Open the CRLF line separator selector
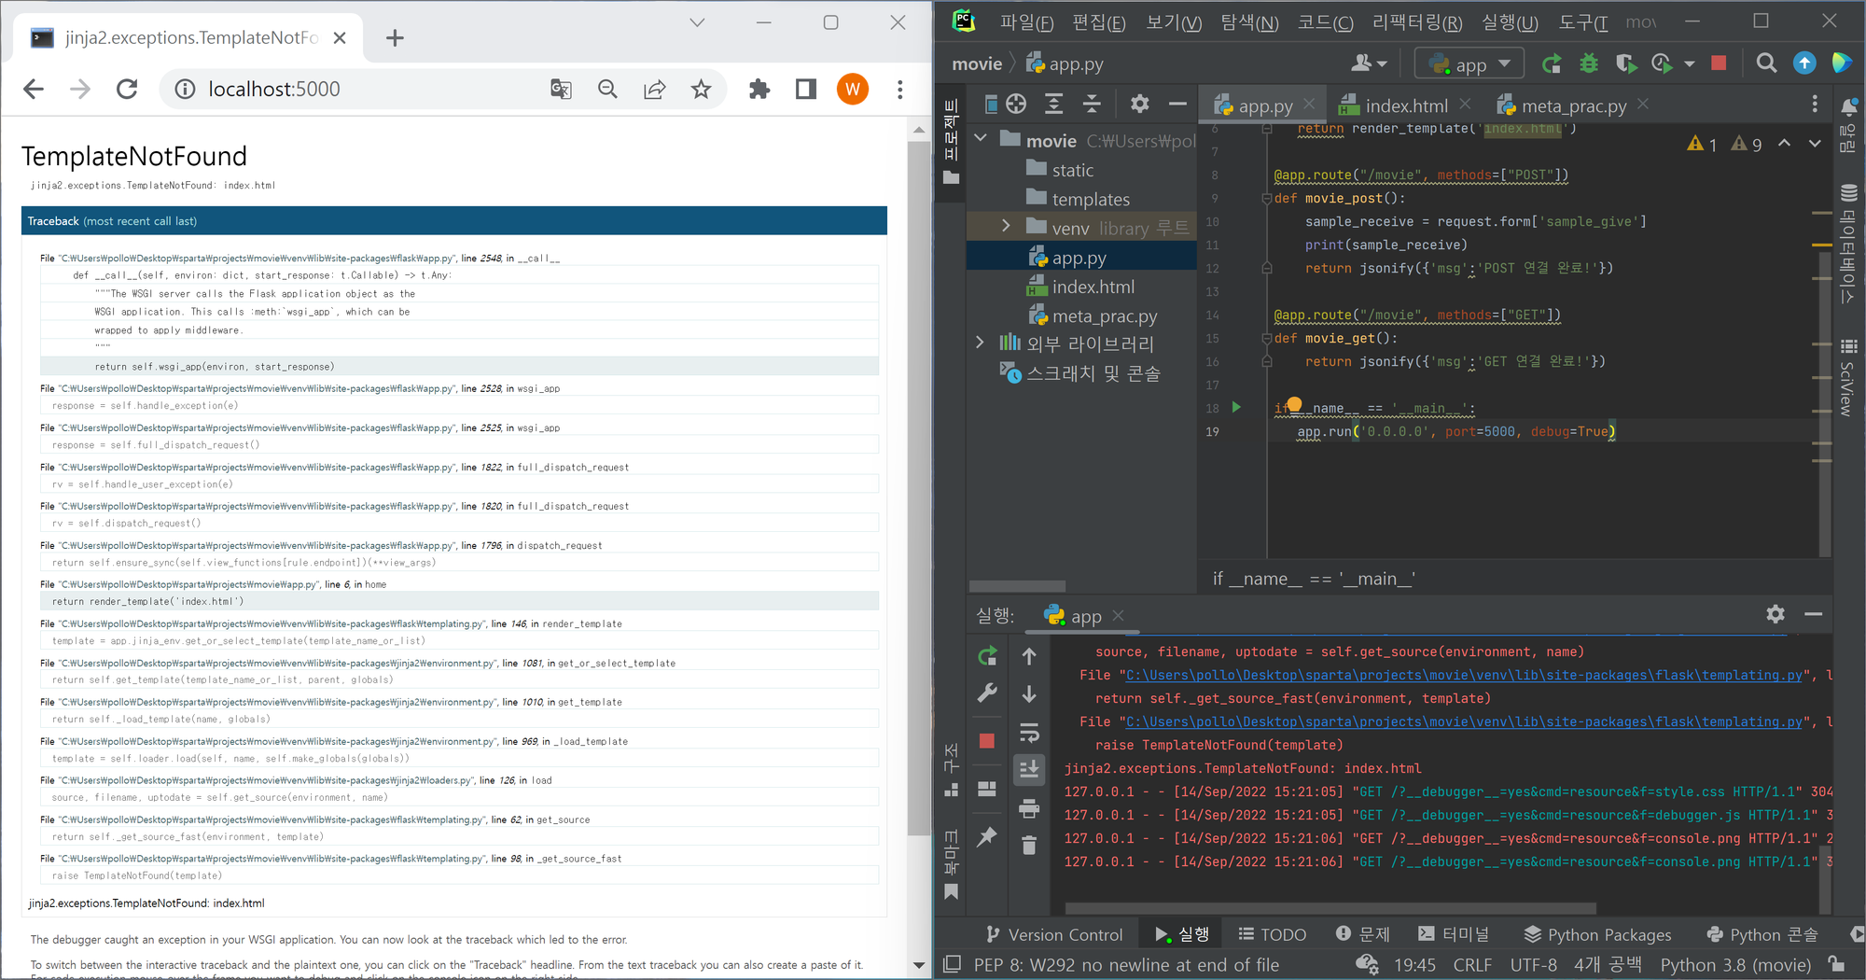1866x980 pixels. [x=1472, y=964]
